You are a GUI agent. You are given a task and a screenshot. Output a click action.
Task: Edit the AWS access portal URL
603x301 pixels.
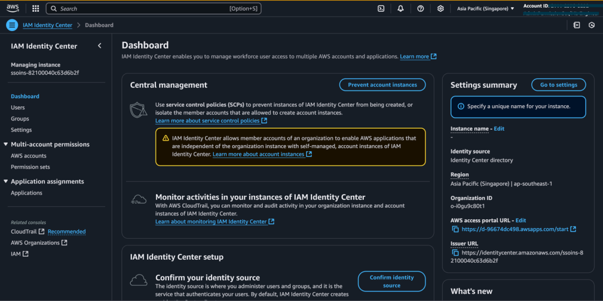point(521,220)
